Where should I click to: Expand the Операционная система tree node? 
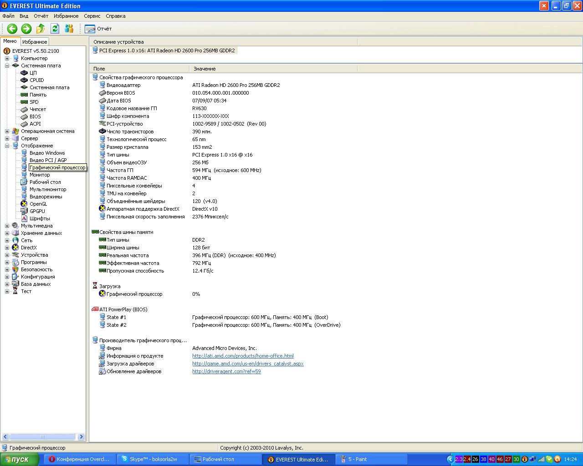[7, 131]
